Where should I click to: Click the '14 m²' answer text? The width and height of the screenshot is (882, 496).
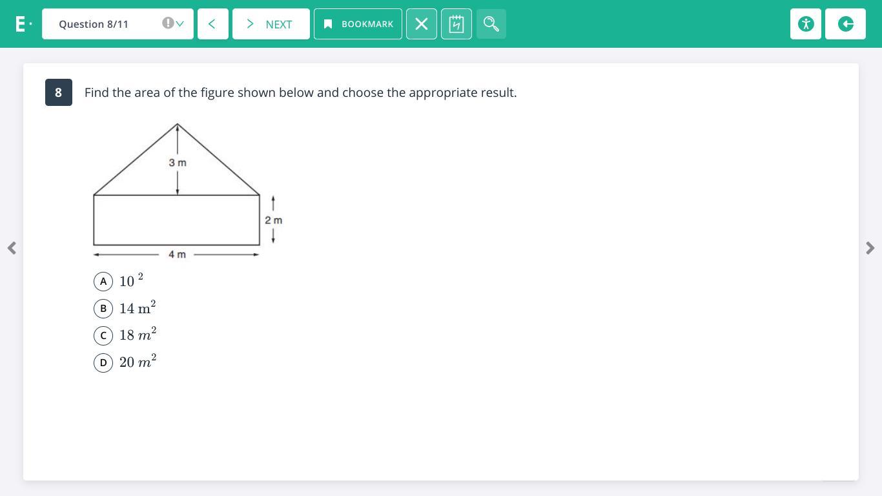point(138,307)
